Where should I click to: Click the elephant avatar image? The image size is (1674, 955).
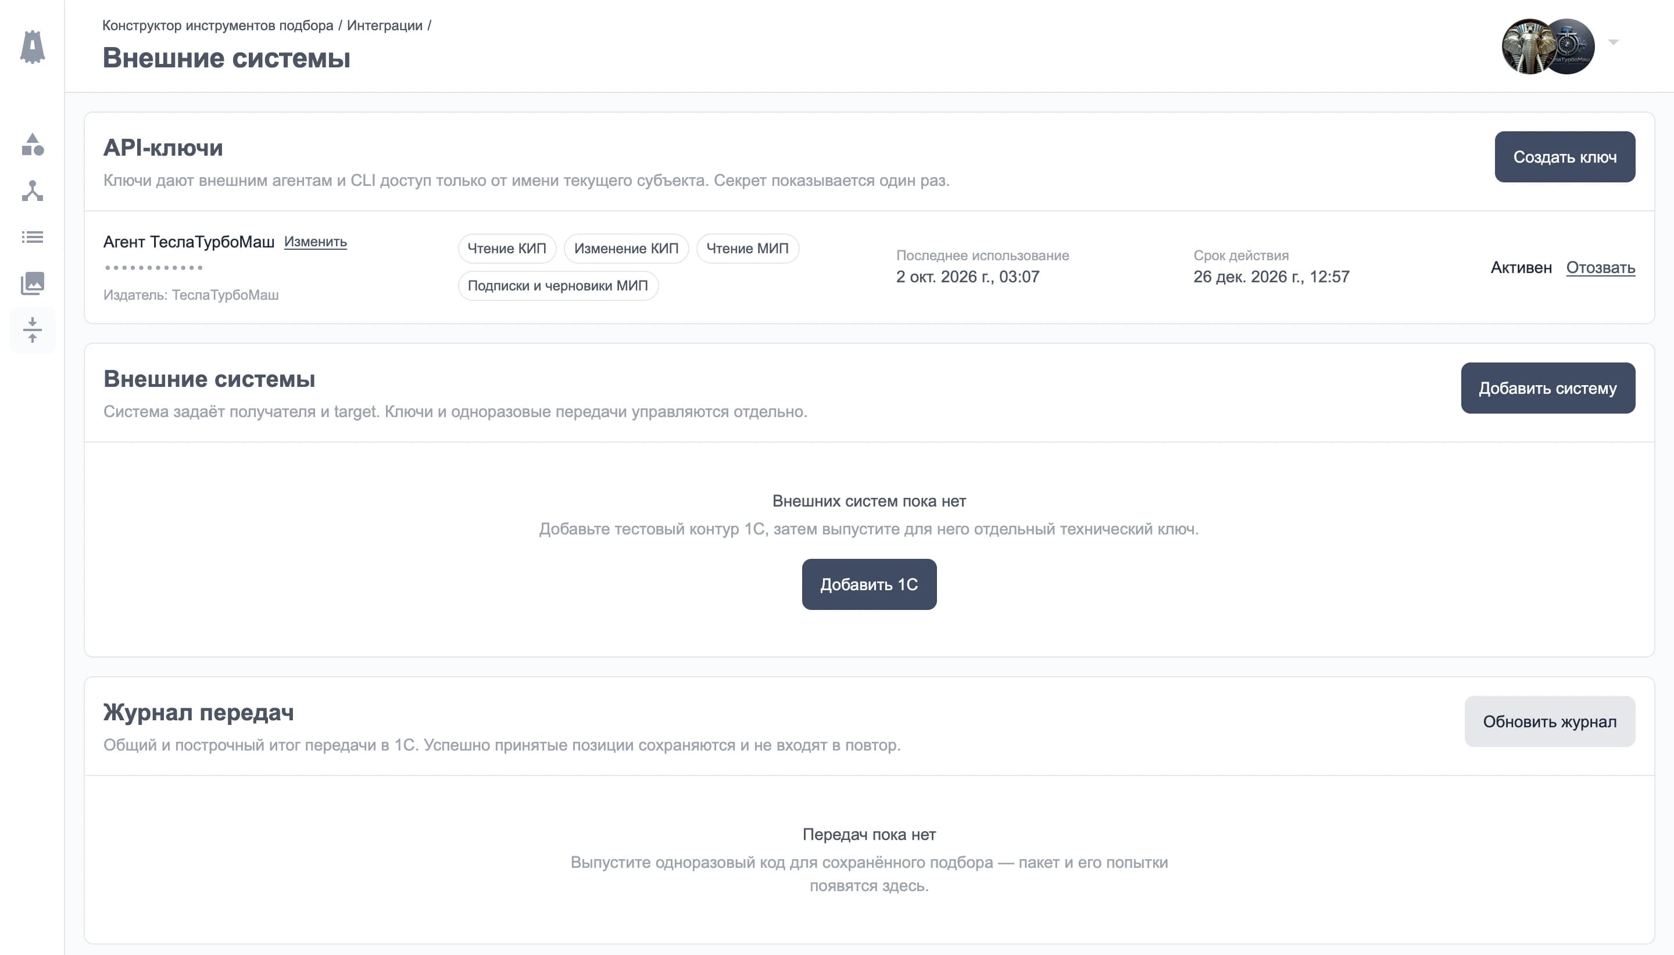click(x=1528, y=46)
